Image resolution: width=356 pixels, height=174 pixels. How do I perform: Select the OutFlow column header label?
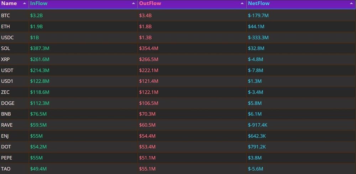pos(150,4)
